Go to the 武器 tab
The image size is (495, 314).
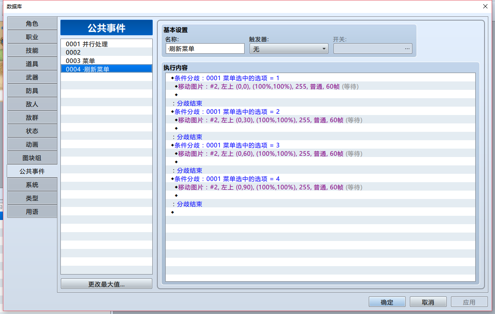(32, 77)
